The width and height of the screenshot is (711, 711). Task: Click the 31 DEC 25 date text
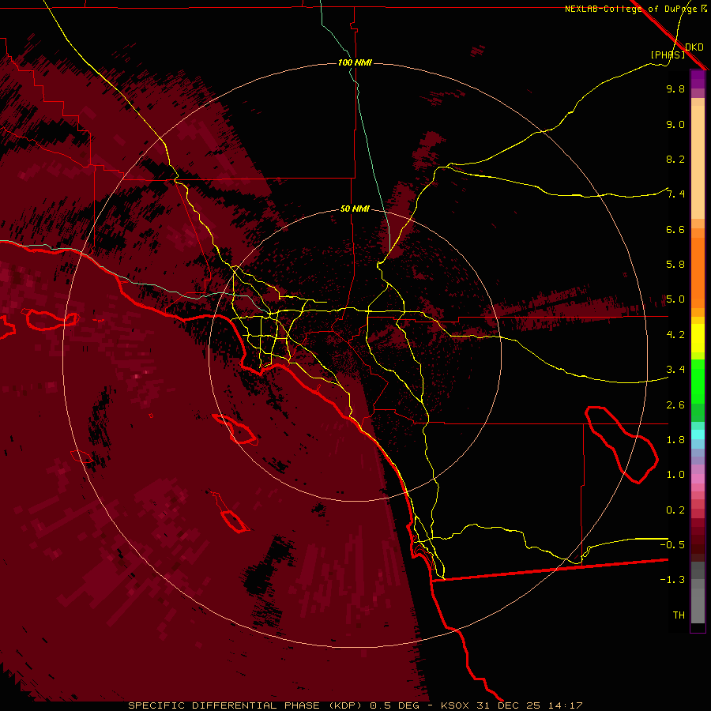point(510,705)
